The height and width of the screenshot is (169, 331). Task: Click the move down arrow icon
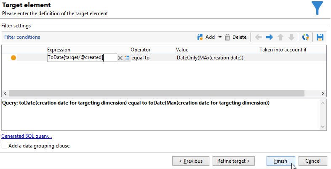coord(291,37)
